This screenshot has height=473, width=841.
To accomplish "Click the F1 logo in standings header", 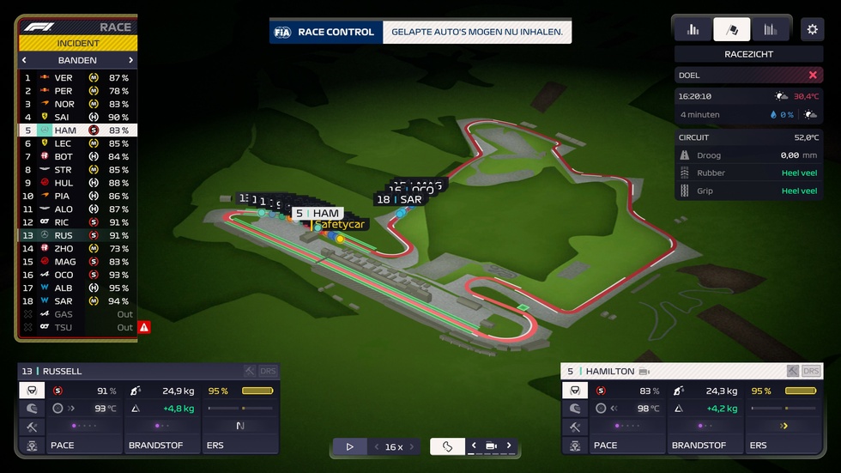I will coord(38,27).
